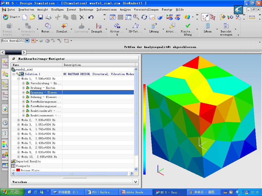Click the 3D-Tetraeder mesh tool
This screenshot has width=262, height=196.
click(x=135, y=28)
